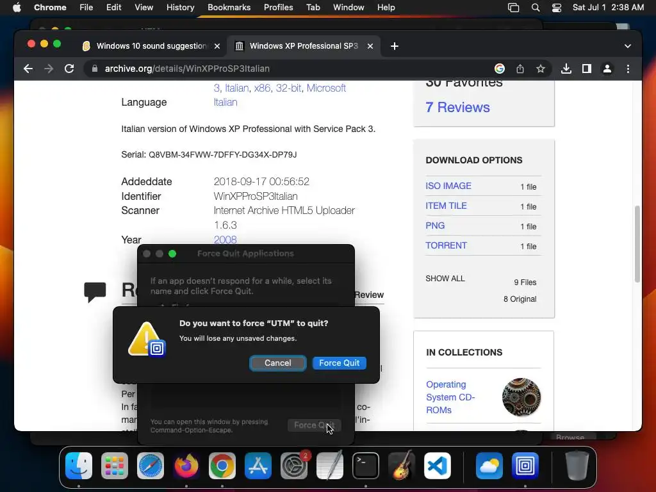Click the Stage Manager menu bar icon
The image size is (656, 492).
pos(513,8)
